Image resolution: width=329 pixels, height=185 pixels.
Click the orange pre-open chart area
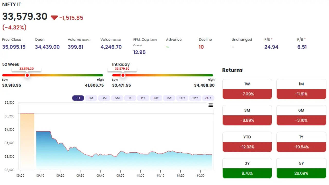pos(27,141)
